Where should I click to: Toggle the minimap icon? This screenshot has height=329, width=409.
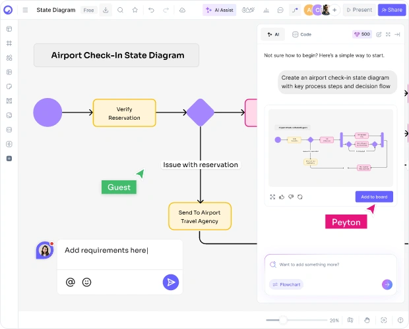tap(350, 320)
